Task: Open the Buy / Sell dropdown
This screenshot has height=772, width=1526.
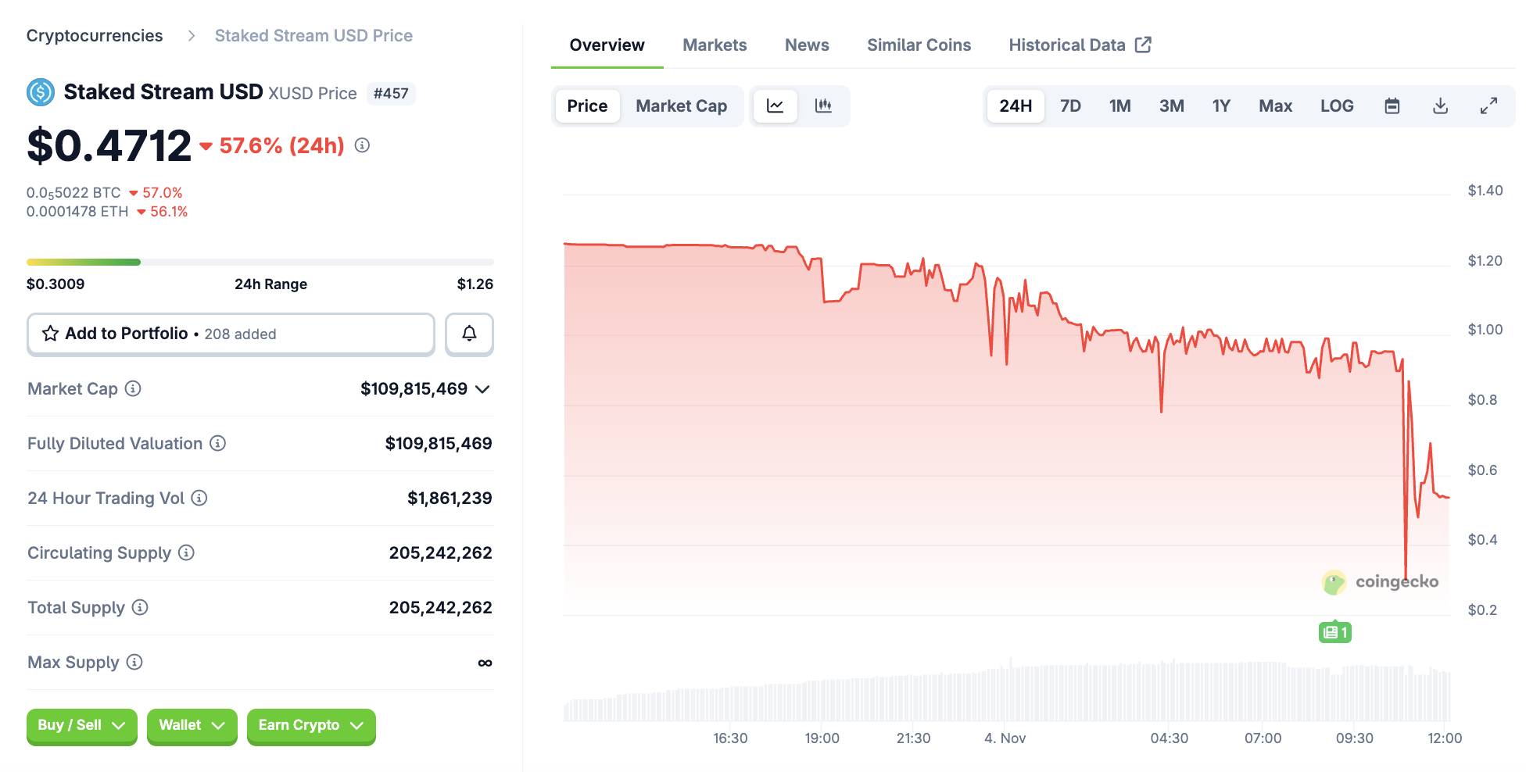Action: pyautogui.click(x=81, y=726)
